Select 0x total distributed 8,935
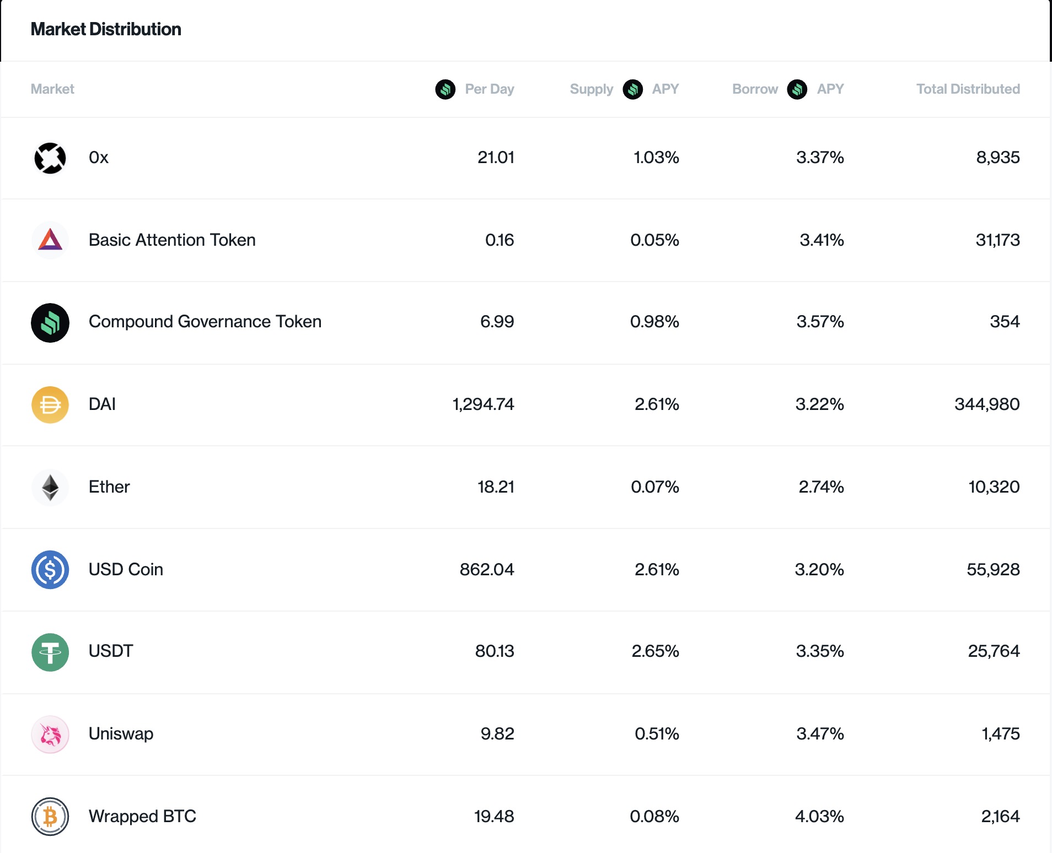The width and height of the screenshot is (1052, 853). (x=998, y=158)
